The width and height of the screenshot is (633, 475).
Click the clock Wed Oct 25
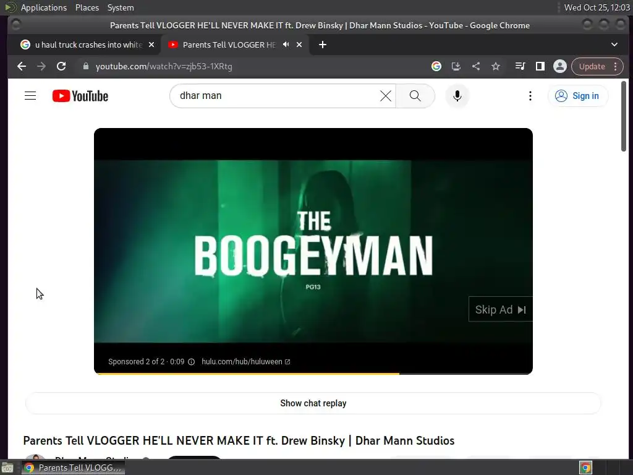tap(597, 7)
